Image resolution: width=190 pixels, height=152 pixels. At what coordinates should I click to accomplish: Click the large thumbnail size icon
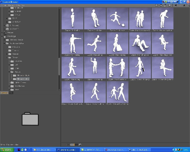pyautogui.click(x=80, y=145)
